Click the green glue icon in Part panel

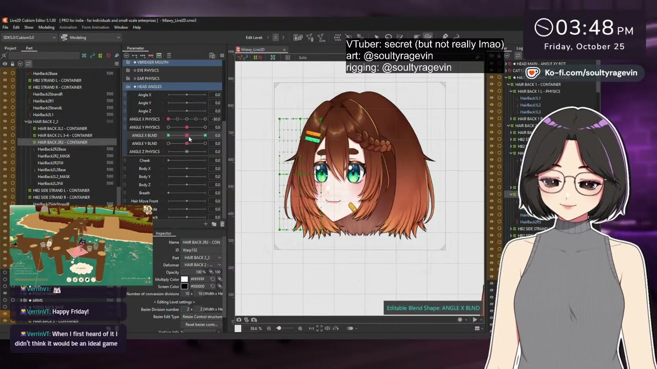click(100, 55)
